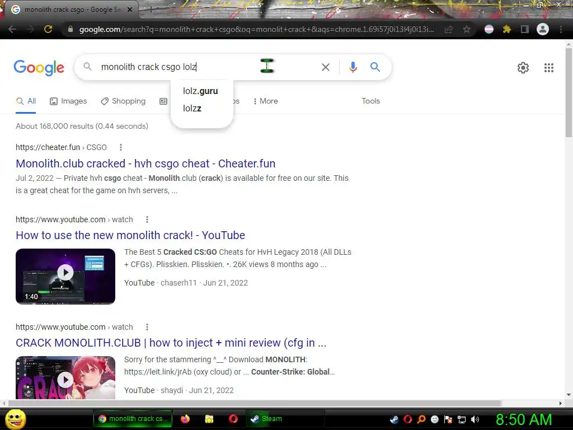573x430 pixels.
Task: Expand the More search filters
Action: [x=266, y=101]
